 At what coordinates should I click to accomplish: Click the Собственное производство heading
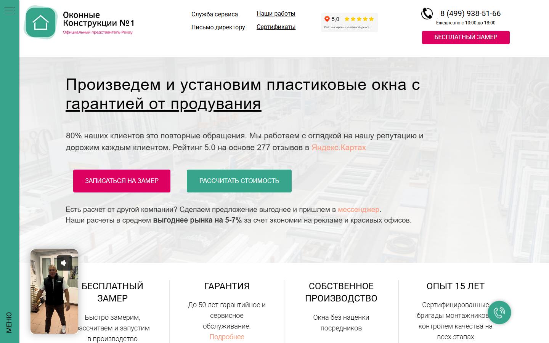click(341, 292)
